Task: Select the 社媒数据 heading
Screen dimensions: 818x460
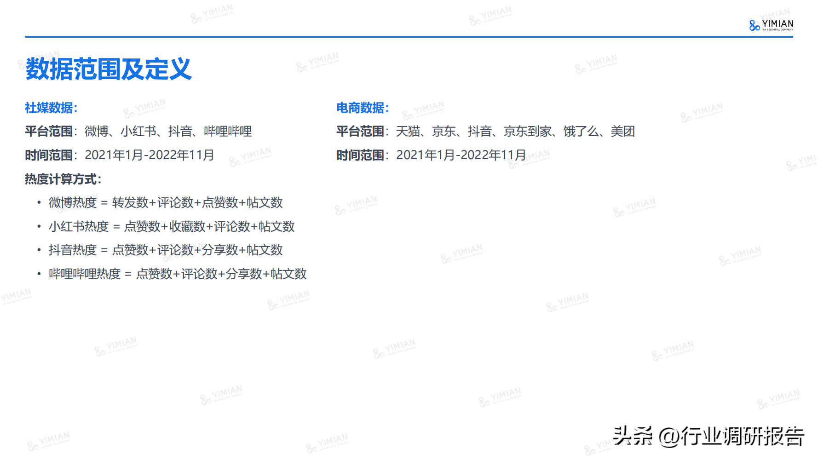Action: tap(51, 108)
